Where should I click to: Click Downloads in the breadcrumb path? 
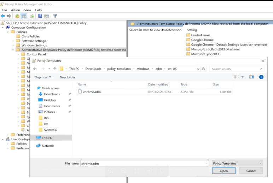pyautogui.click(x=93, y=69)
